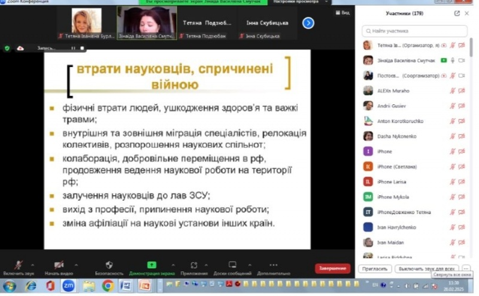Image resolution: width=479 pixels, height=296 pixels.
Task: Stop the Zoom recording
Action: click(x=82, y=49)
